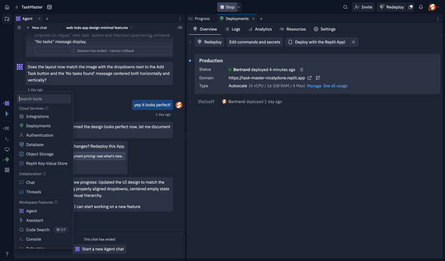Switch to the deployment Settings tab
This screenshot has height=261, width=445.
[x=325, y=29]
